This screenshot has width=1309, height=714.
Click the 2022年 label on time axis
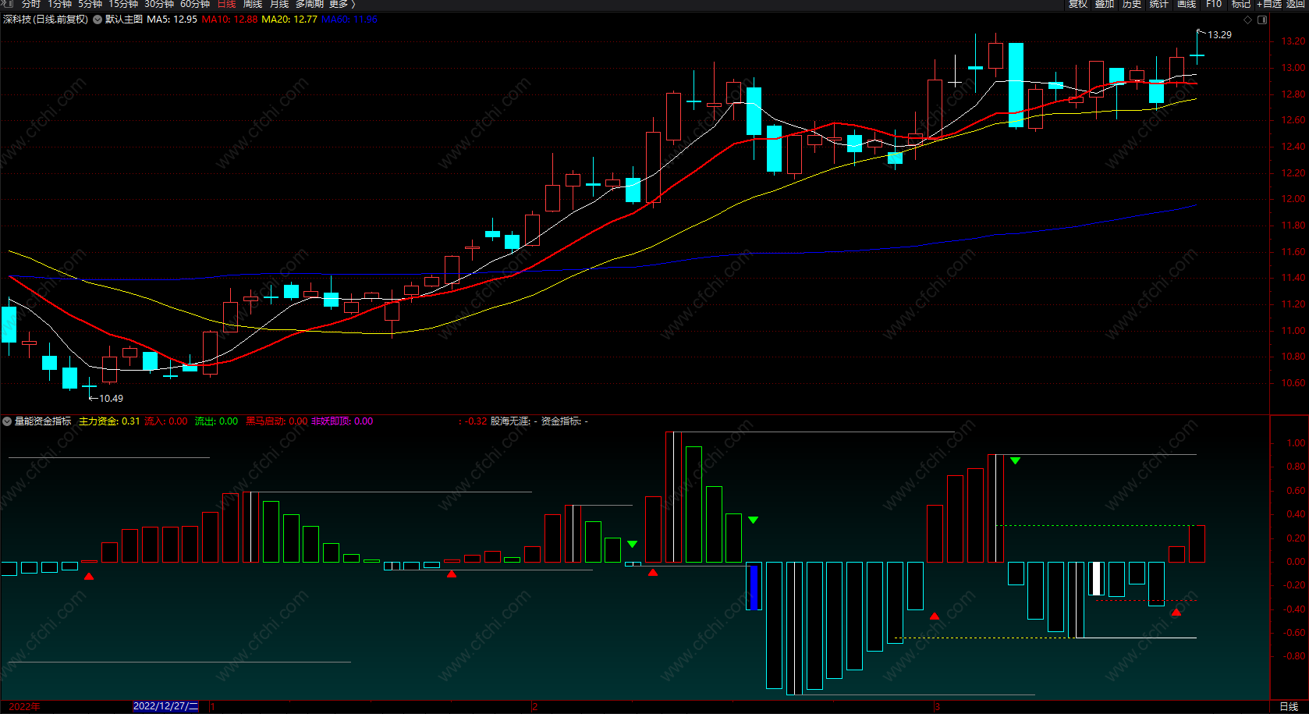(x=25, y=706)
